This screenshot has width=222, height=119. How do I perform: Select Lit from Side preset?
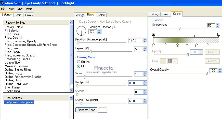point(12,62)
